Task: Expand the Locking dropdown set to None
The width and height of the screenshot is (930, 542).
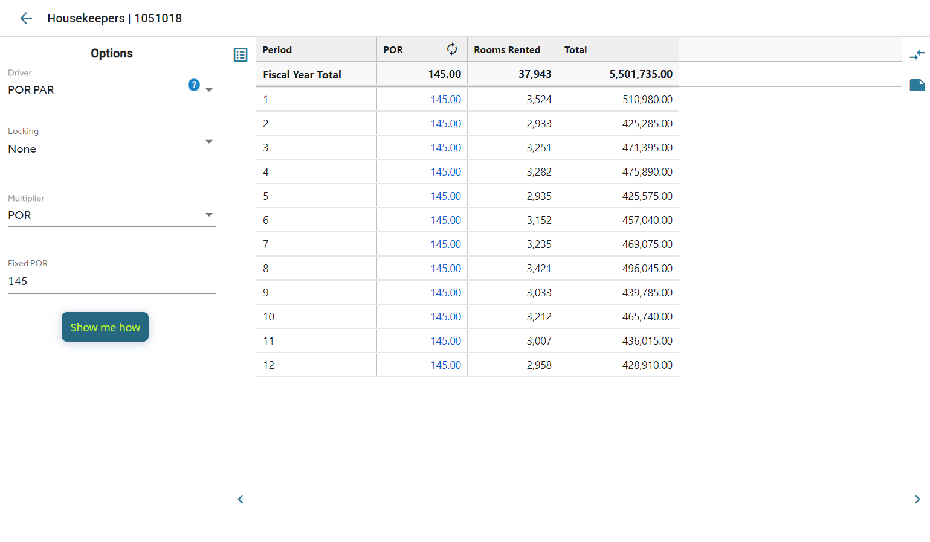Action: click(x=111, y=148)
